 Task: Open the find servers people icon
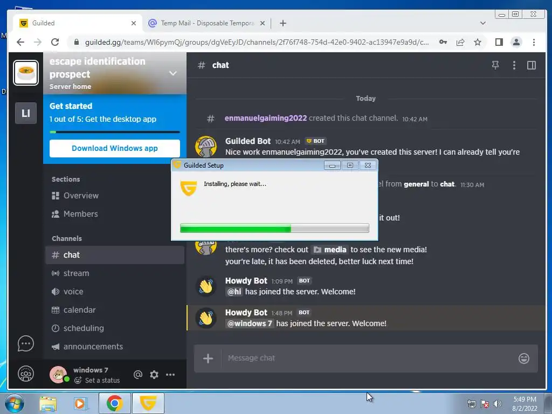[x=26, y=374]
